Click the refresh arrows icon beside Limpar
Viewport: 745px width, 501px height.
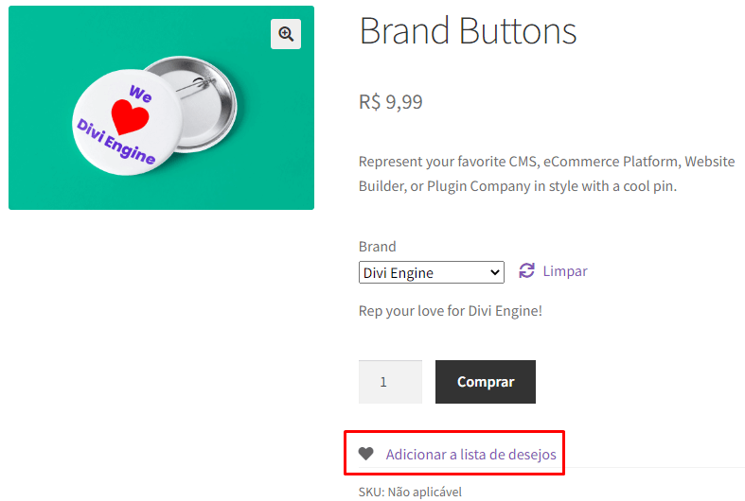[527, 271]
